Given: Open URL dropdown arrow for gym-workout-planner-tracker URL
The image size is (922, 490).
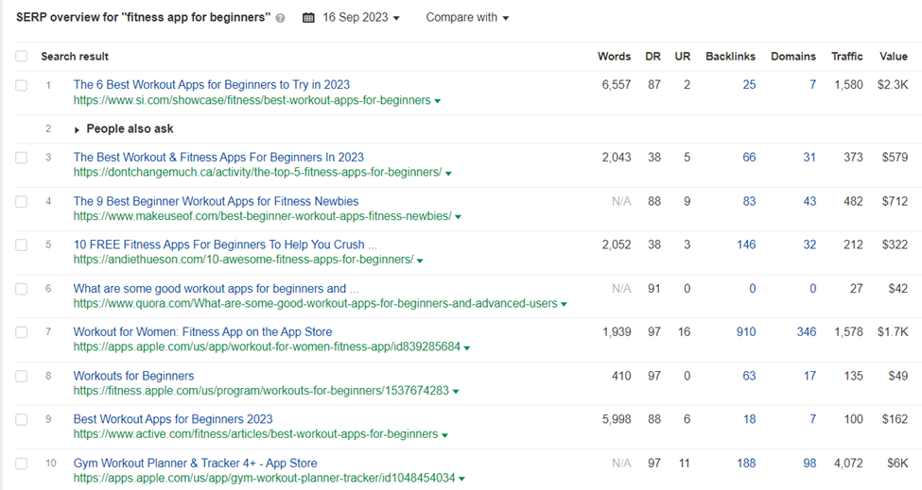Looking at the screenshot, I should 461,479.
